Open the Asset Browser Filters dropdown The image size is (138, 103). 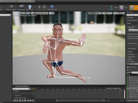click(x=129, y=73)
